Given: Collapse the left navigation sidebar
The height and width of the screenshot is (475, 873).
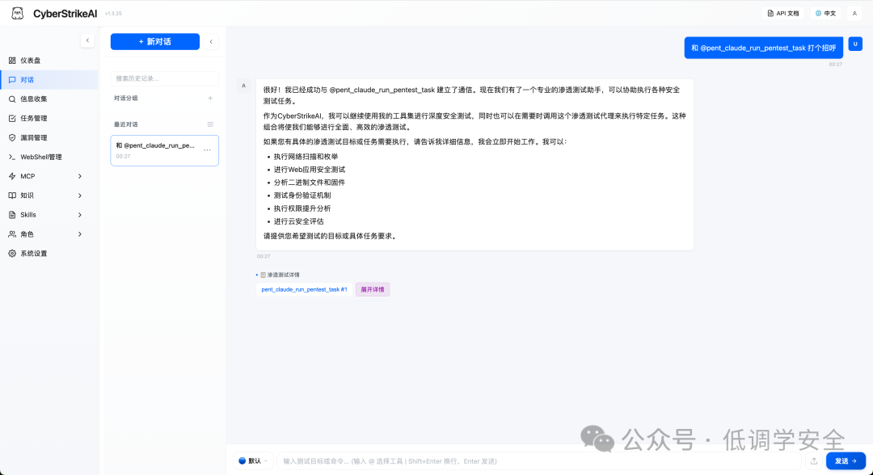Looking at the screenshot, I should [87, 40].
